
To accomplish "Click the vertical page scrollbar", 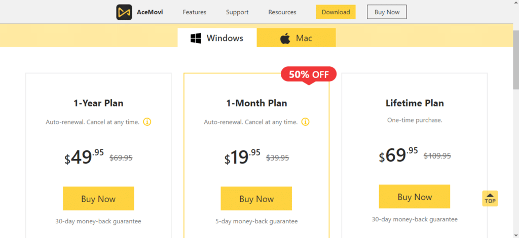I will (x=515, y=61).
